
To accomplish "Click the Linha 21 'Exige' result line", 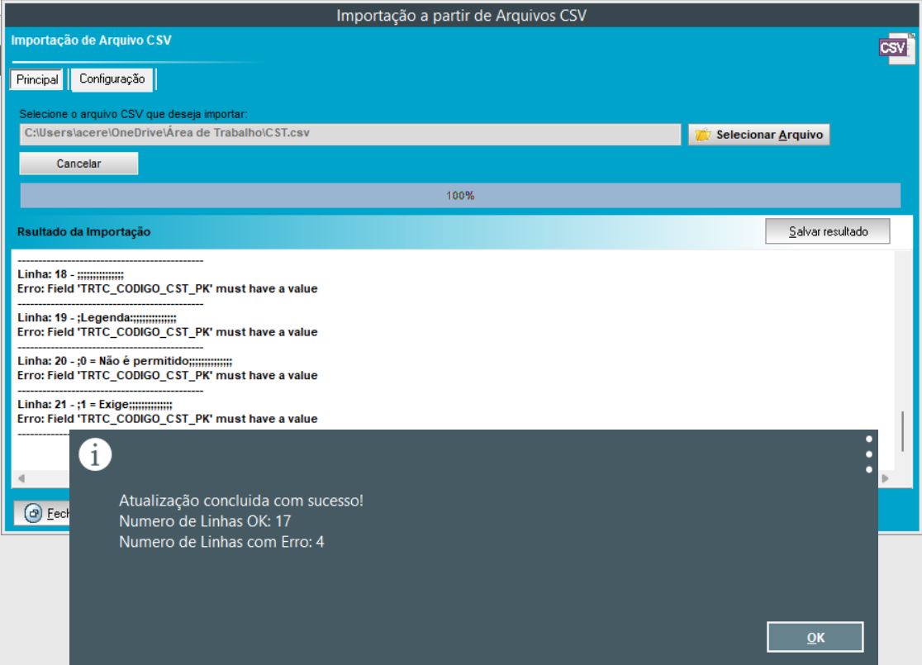I will (x=95, y=404).
